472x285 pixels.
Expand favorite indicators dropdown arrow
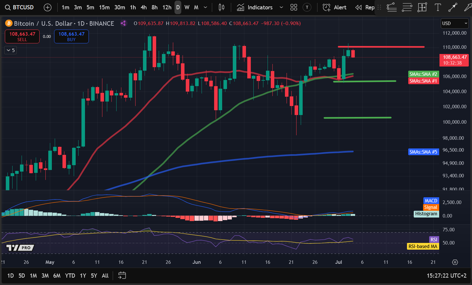281,7
